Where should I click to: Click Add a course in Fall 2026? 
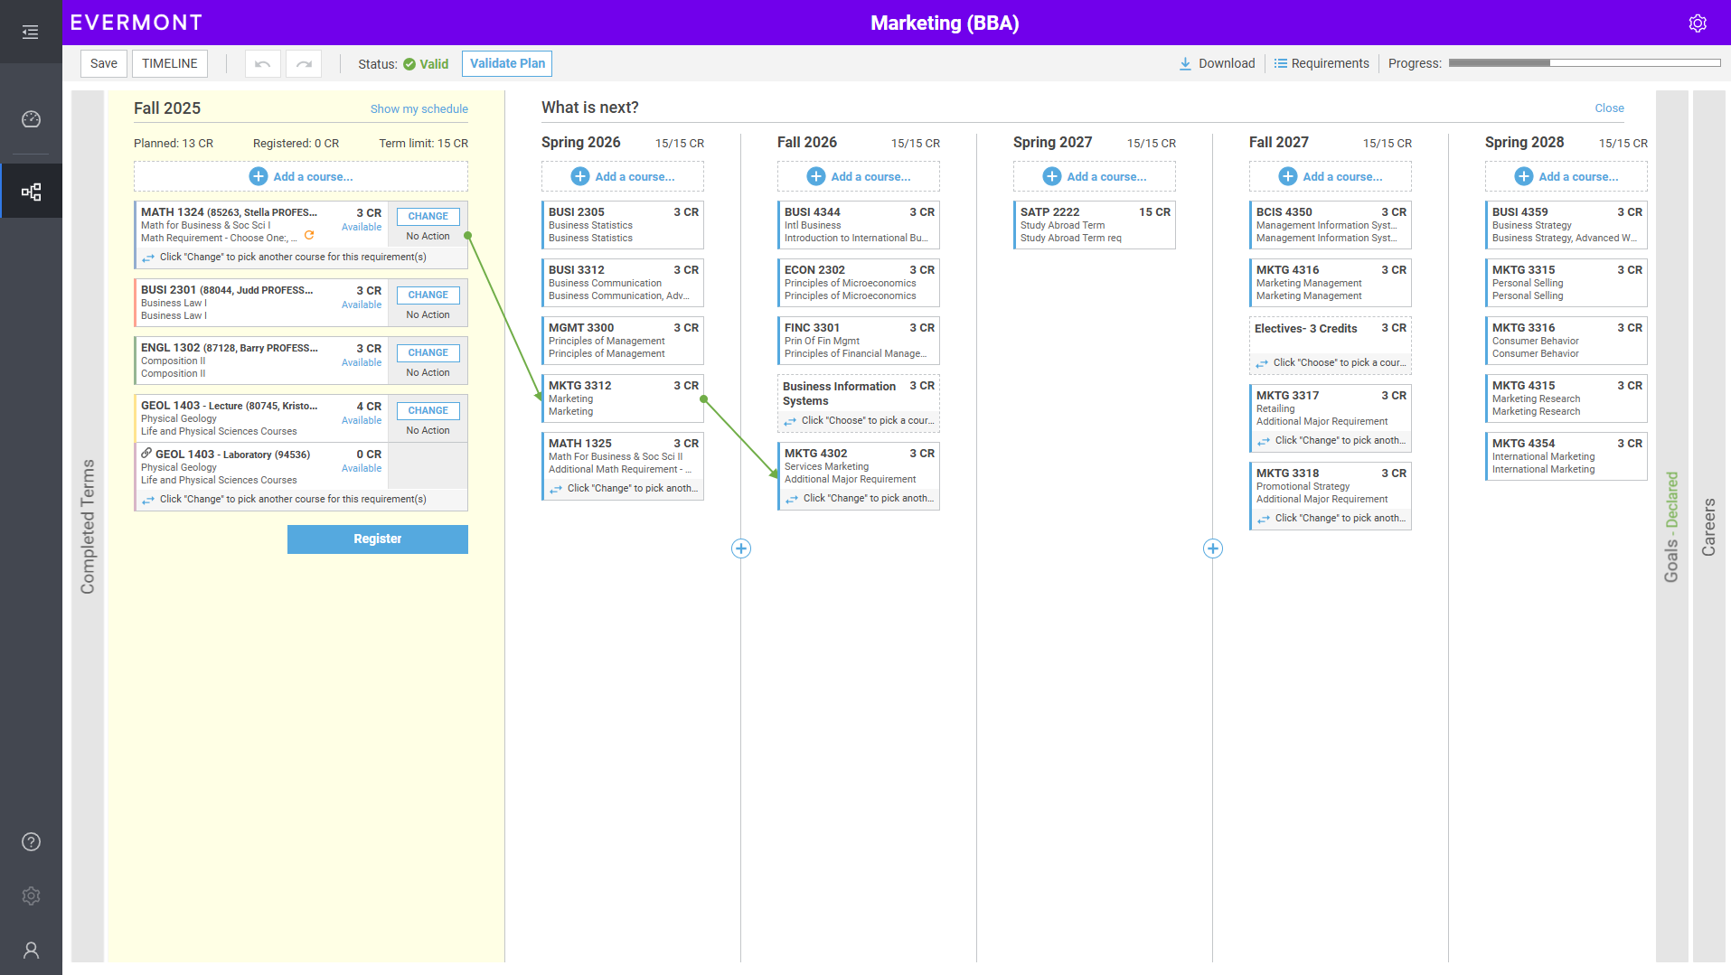pyautogui.click(x=858, y=177)
